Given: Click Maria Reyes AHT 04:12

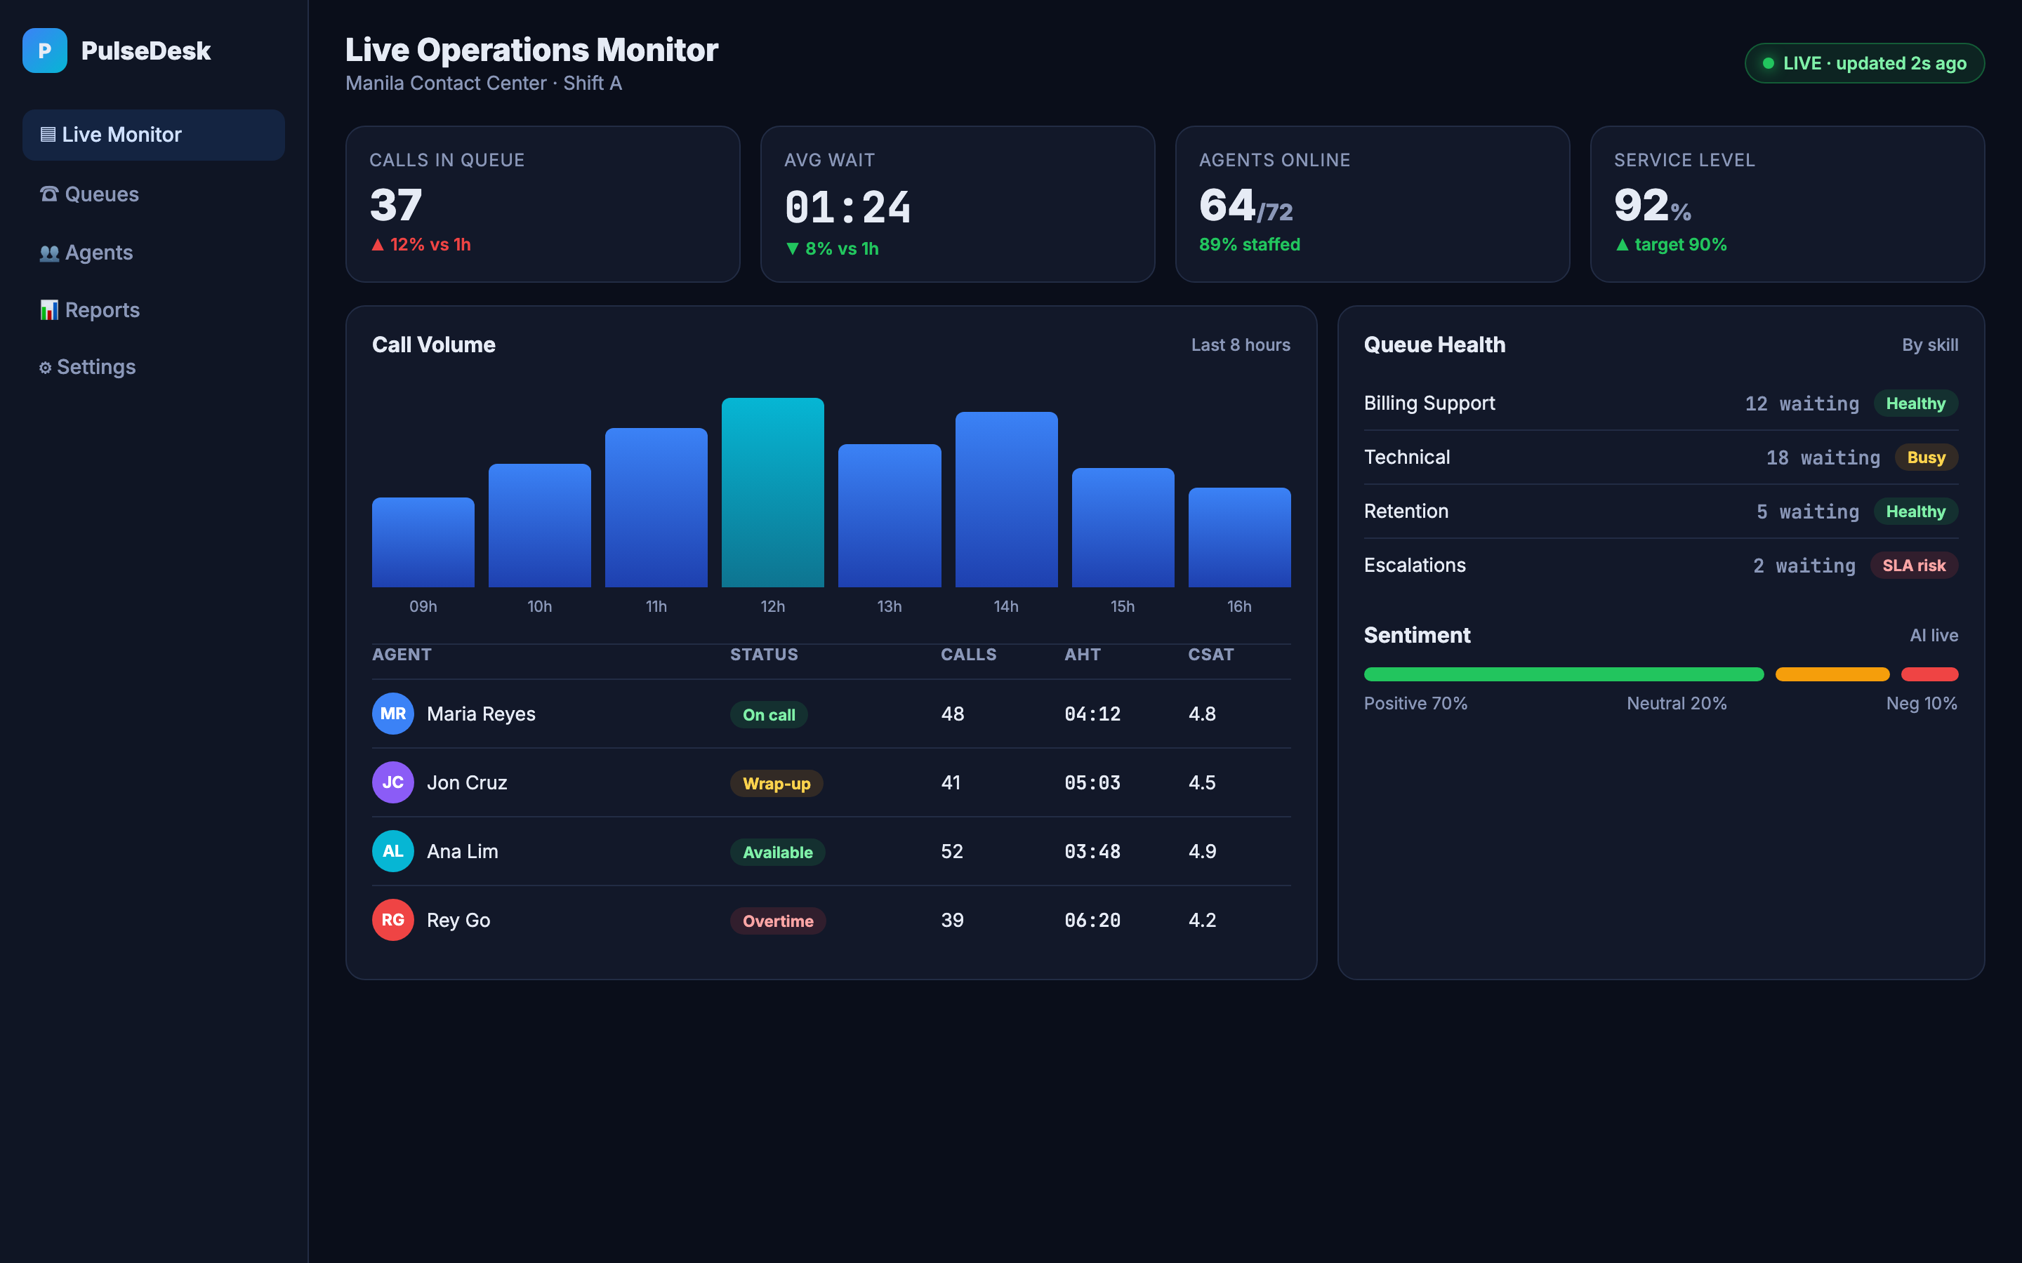Looking at the screenshot, I should [x=1092, y=714].
